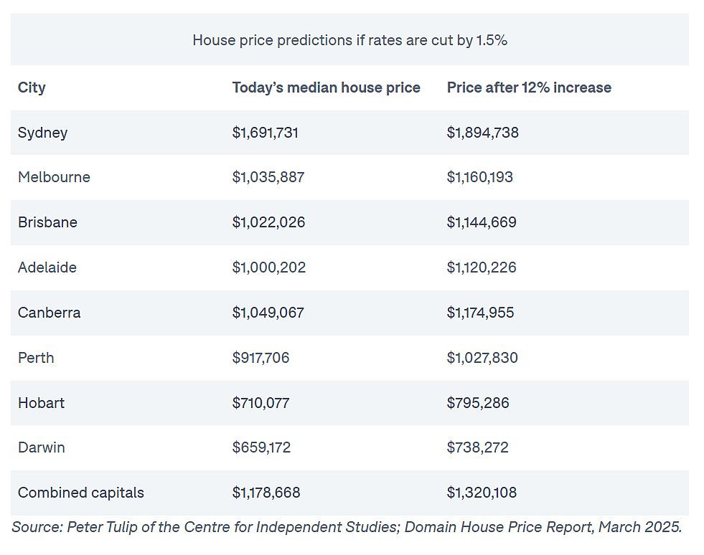
Task: Click Sydney's increased price $1,894,738
Action: pos(483,133)
